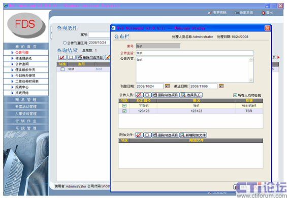The width and height of the screenshot is (287, 198).
Task: Select 公告刊登区间 radio button
Action: 65,43
